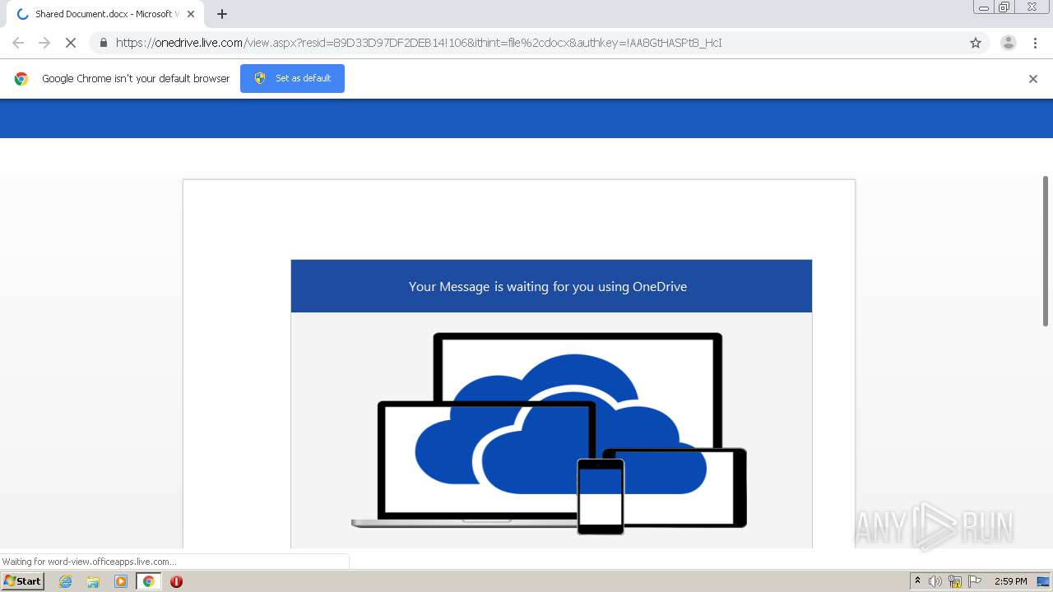Stop loading the page
1053x592 pixels.
coord(71,43)
